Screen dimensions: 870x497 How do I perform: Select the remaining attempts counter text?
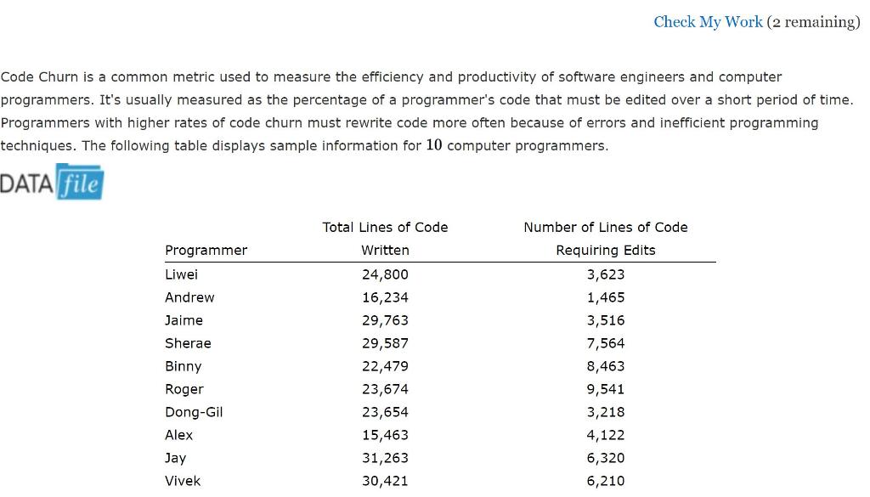[814, 22]
